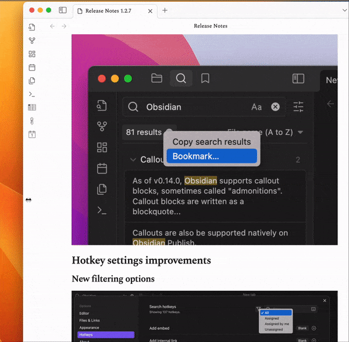This screenshot has width=349, height=342.
Task: Navigate forward with the right arrow
Action: [64, 26]
